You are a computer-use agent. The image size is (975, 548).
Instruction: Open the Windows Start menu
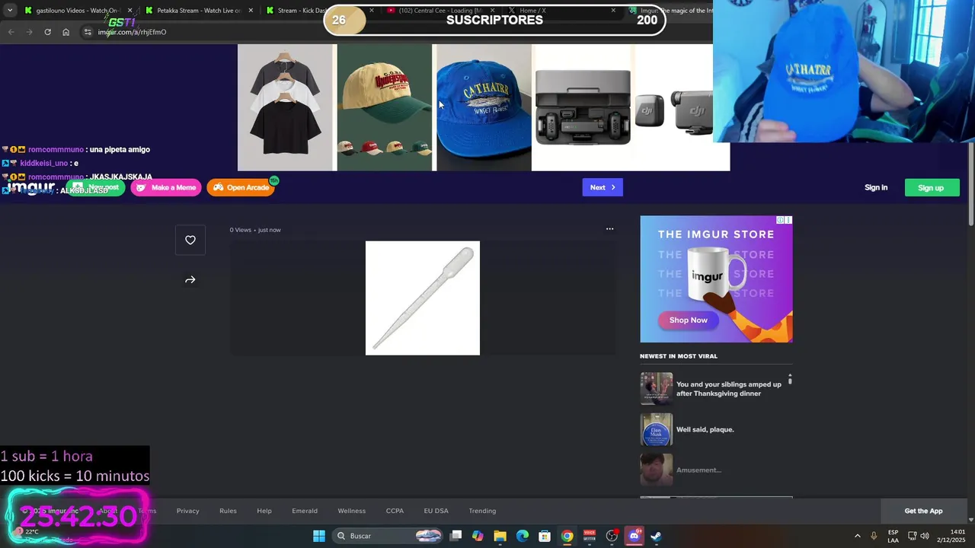319,536
